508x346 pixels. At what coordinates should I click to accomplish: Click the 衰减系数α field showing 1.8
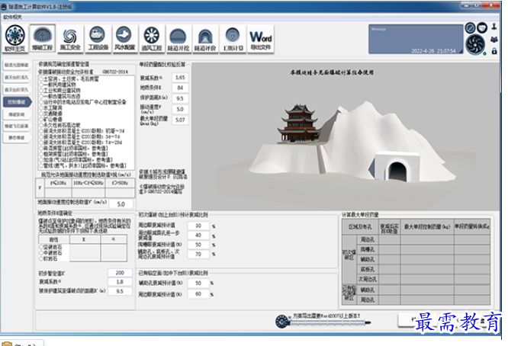[x=120, y=282]
